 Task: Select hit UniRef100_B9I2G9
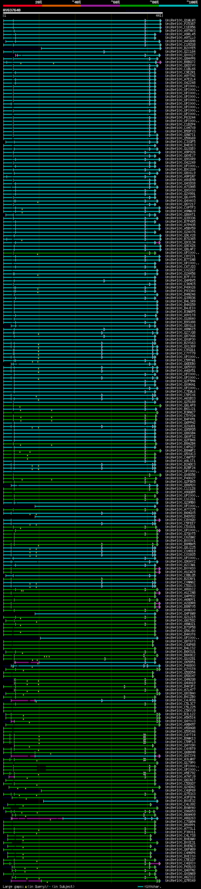180,169
